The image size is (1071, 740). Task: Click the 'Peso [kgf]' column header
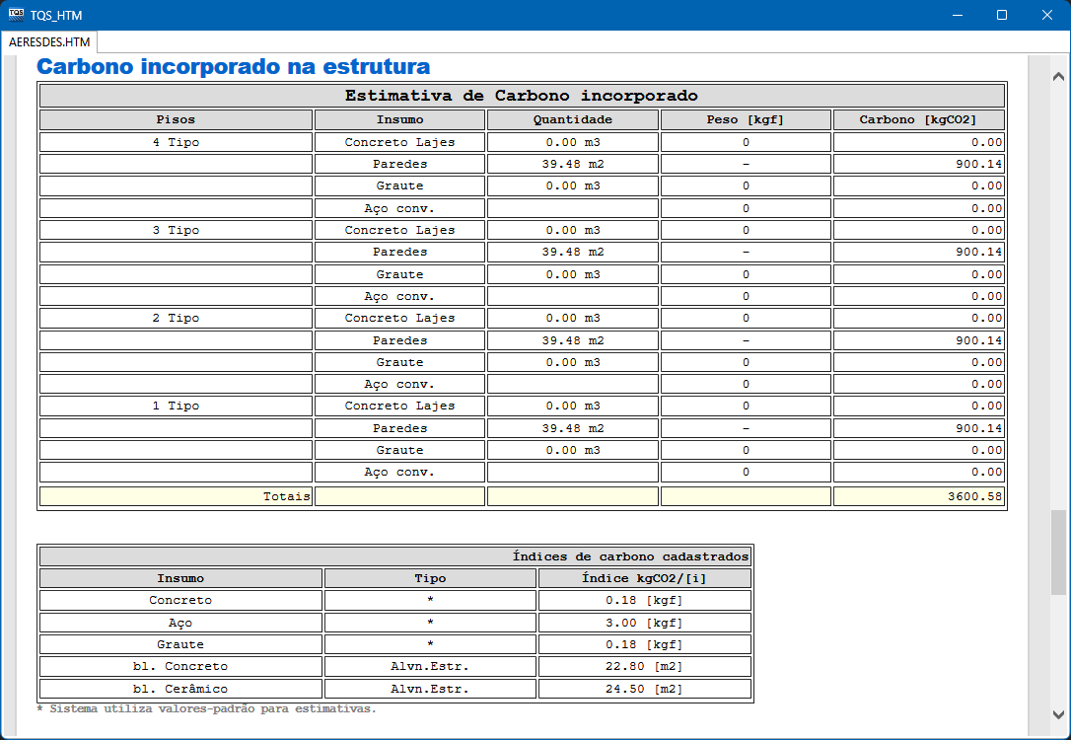click(x=746, y=119)
